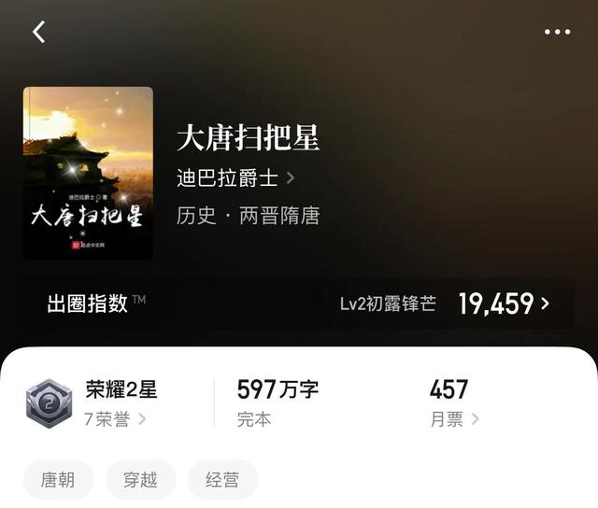Open category 历史 · 两晋隋唐
This screenshot has width=598, height=508.
(248, 216)
